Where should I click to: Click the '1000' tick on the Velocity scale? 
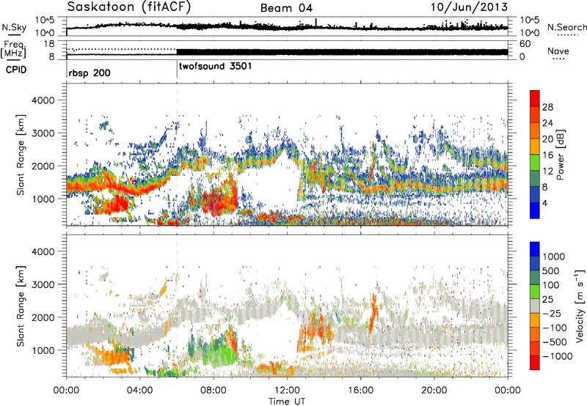[x=553, y=256]
